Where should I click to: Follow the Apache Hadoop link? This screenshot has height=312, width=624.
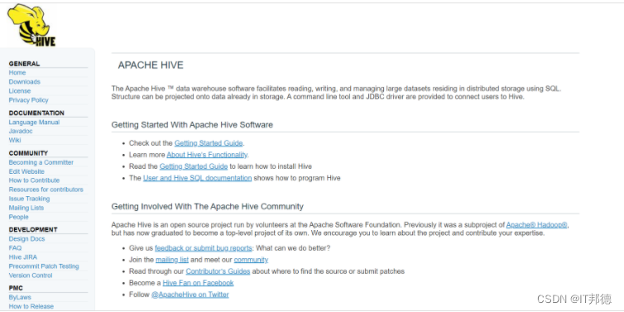click(537, 225)
